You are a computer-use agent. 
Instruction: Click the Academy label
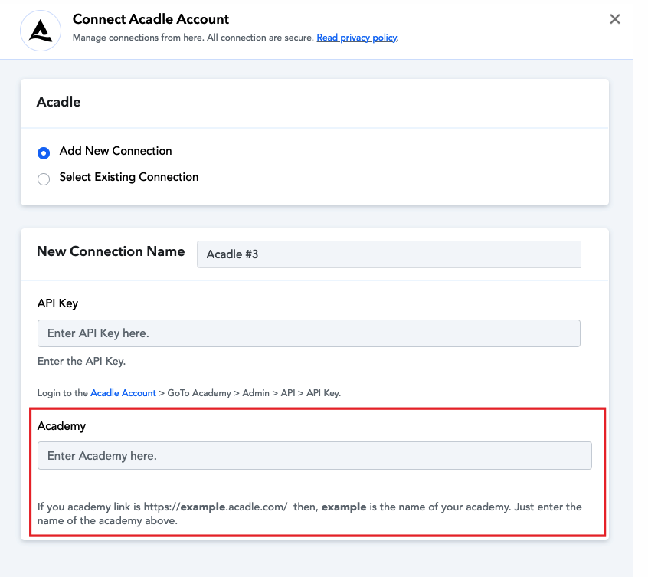[61, 426]
